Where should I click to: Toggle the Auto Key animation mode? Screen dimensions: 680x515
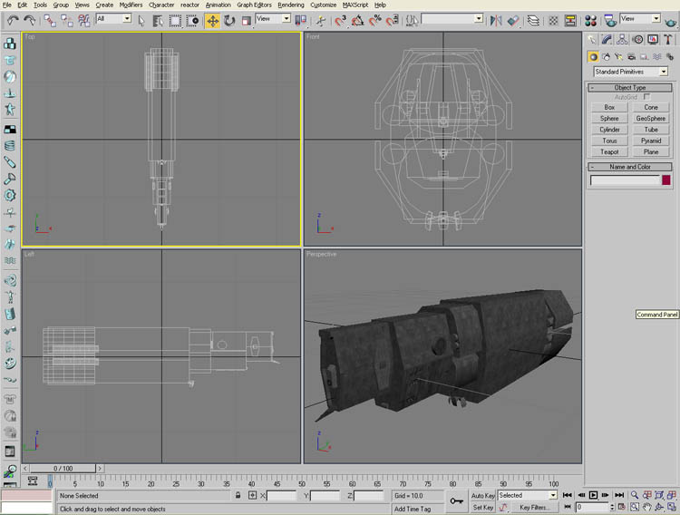point(483,495)
